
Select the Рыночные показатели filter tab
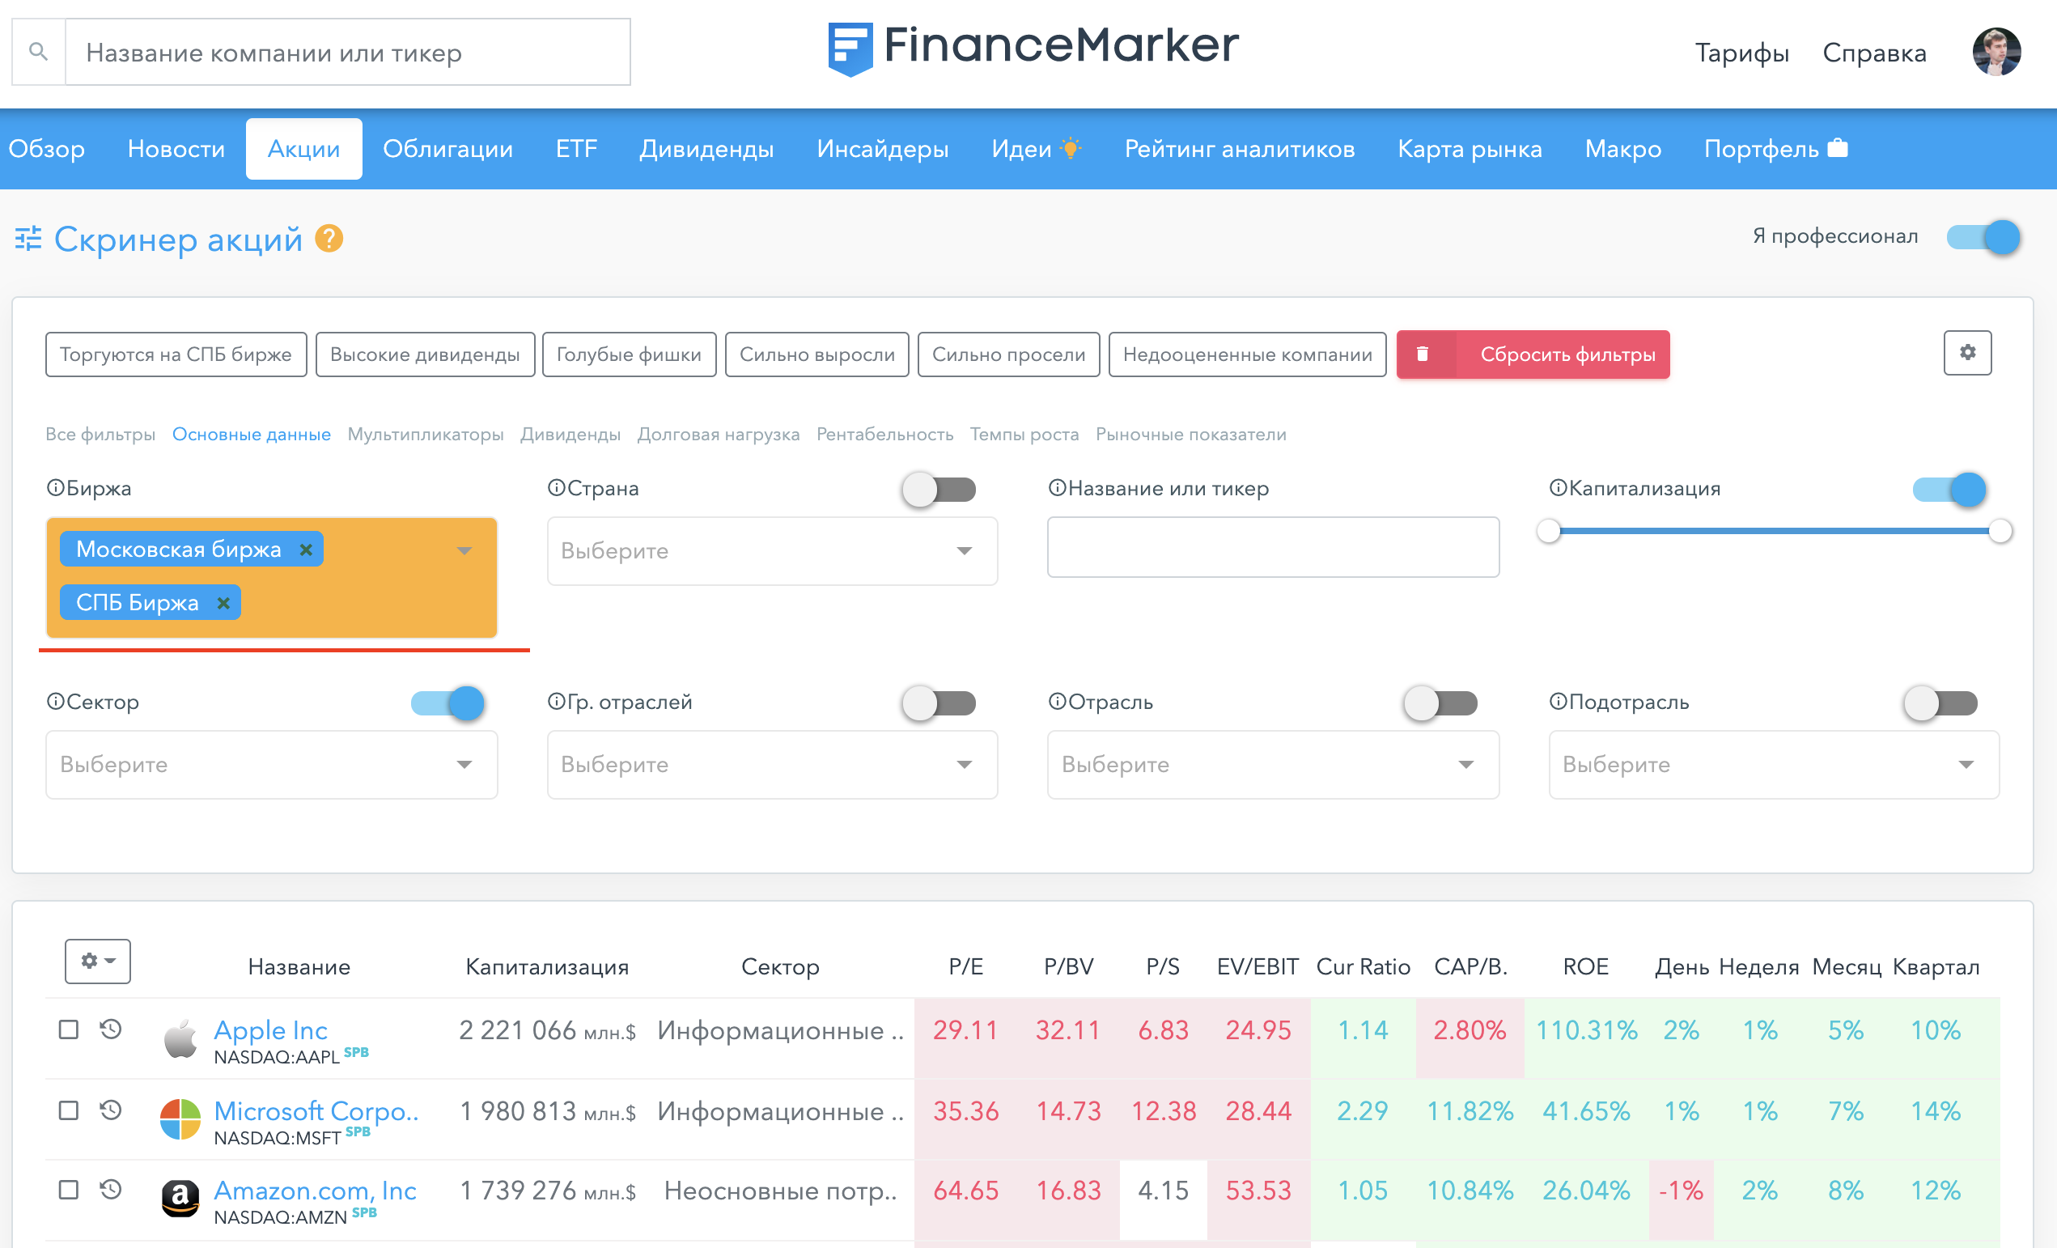[x=1190, y=434]
